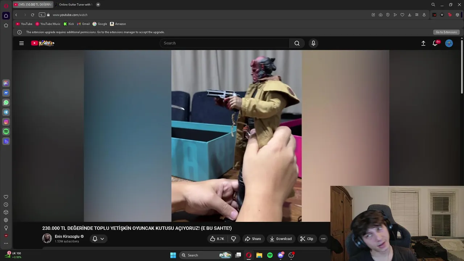The image size is (464, 261).
Task: Open Settings gear icon in sidebar
Action: (6, 220)
